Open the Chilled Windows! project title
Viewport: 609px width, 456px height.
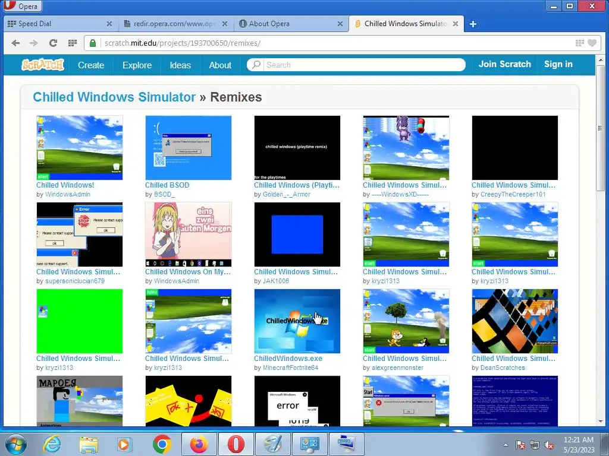tap(65, 185)
